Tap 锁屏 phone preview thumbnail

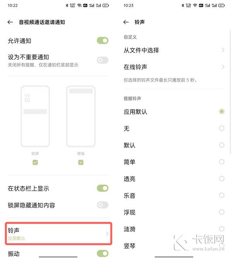[35, 116]
